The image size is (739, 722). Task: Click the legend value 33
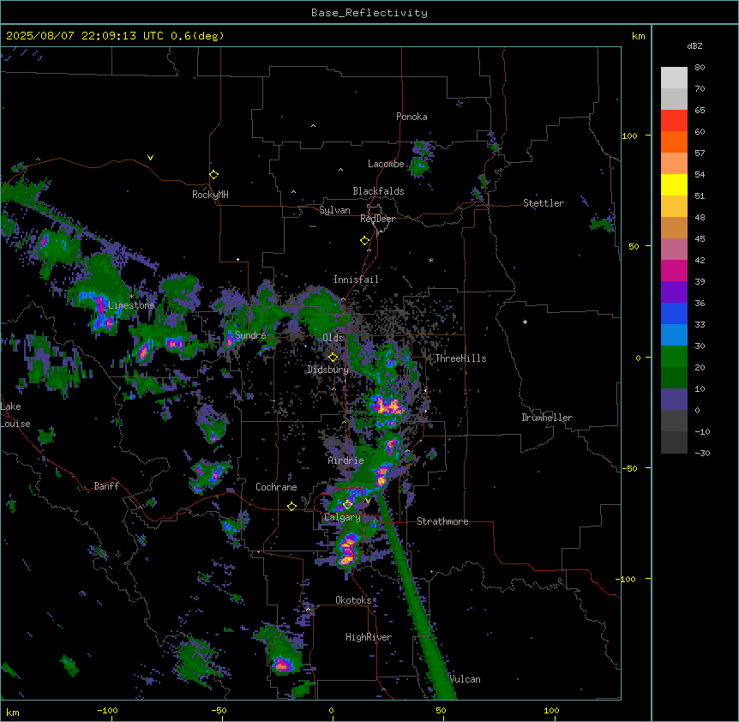(700, 324)
